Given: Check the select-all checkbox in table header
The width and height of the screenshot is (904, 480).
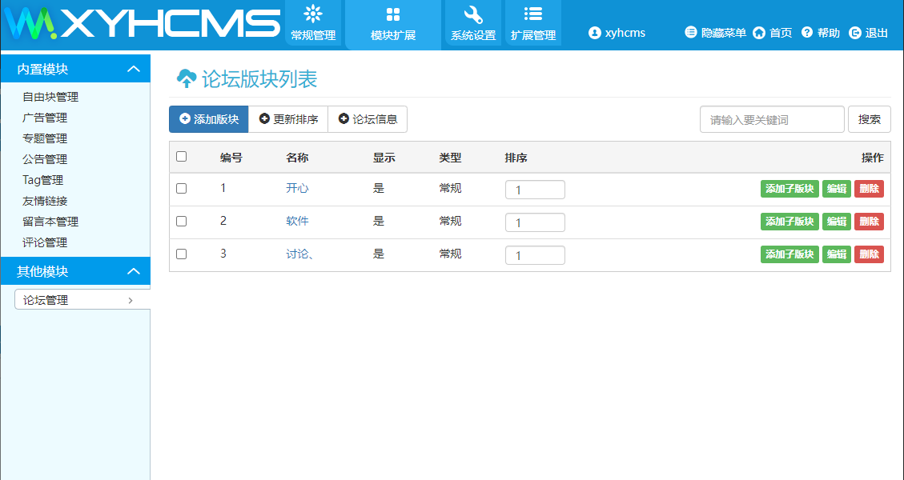Looking at the screenshot, I should pos(181,157).
